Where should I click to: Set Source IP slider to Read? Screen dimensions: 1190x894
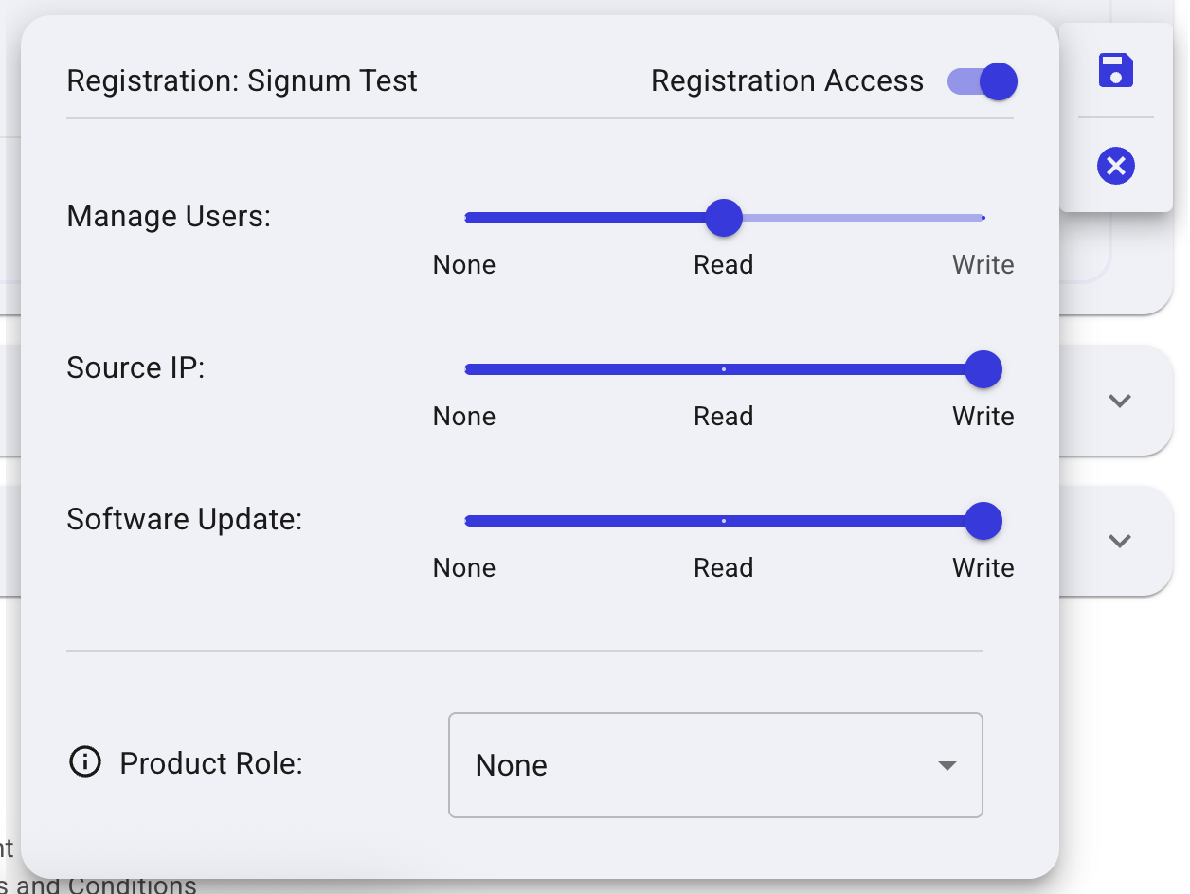[x=724, y=369]
